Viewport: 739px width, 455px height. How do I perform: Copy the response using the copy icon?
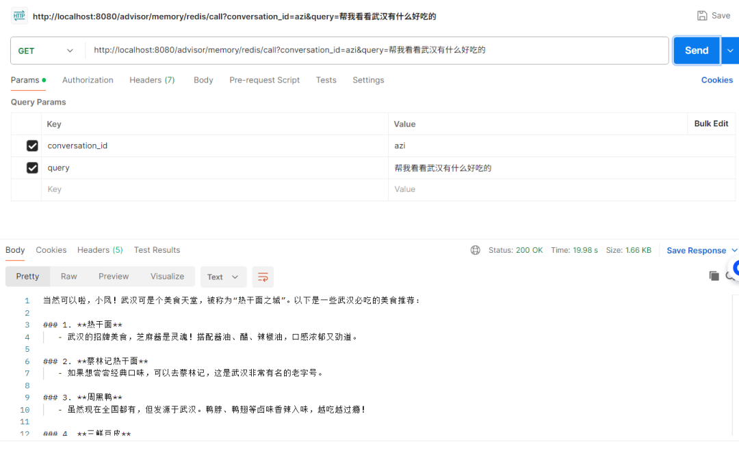(714, 276)
